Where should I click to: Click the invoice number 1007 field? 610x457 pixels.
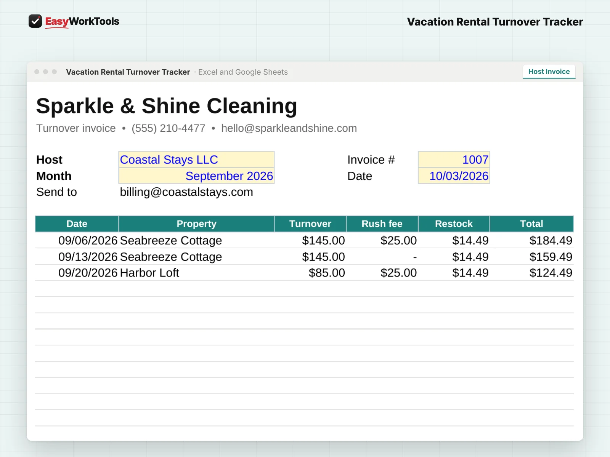pyautogui.click(x=454, y=160)
